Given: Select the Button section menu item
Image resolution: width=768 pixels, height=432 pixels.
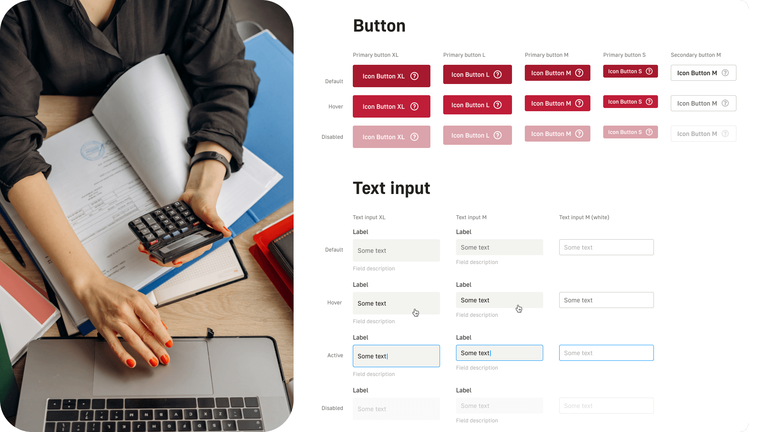Looking at the screenshot, I should pos(380,25).
